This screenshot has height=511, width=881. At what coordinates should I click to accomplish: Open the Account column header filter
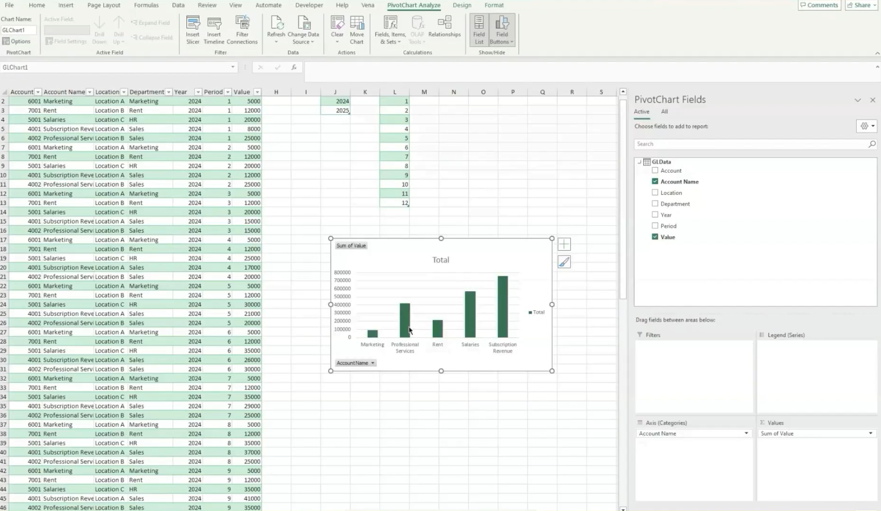point(38,91)
